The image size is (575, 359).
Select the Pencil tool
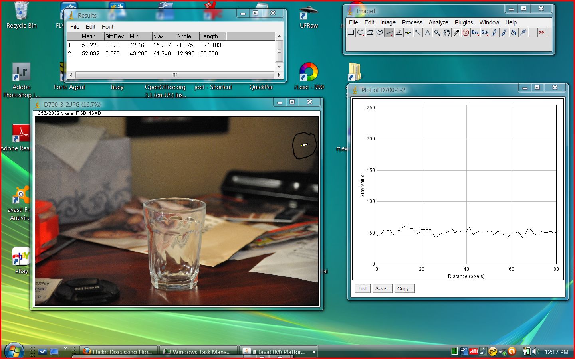[495, 33]
